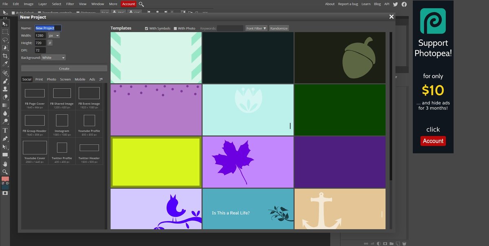The height and width of the screenshot is (246, 489).
Task: Select the Gradient tool
Action: tap(5, 105)
